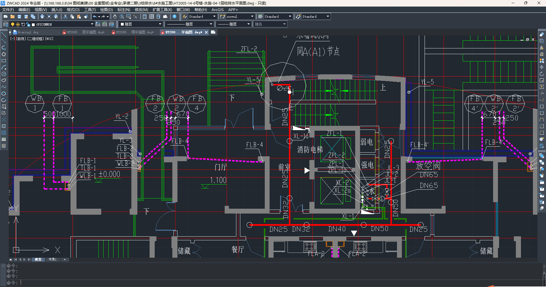Open the 绘图(D) menu
Viewport: 546px width, 287px height.
click(106, 10)
